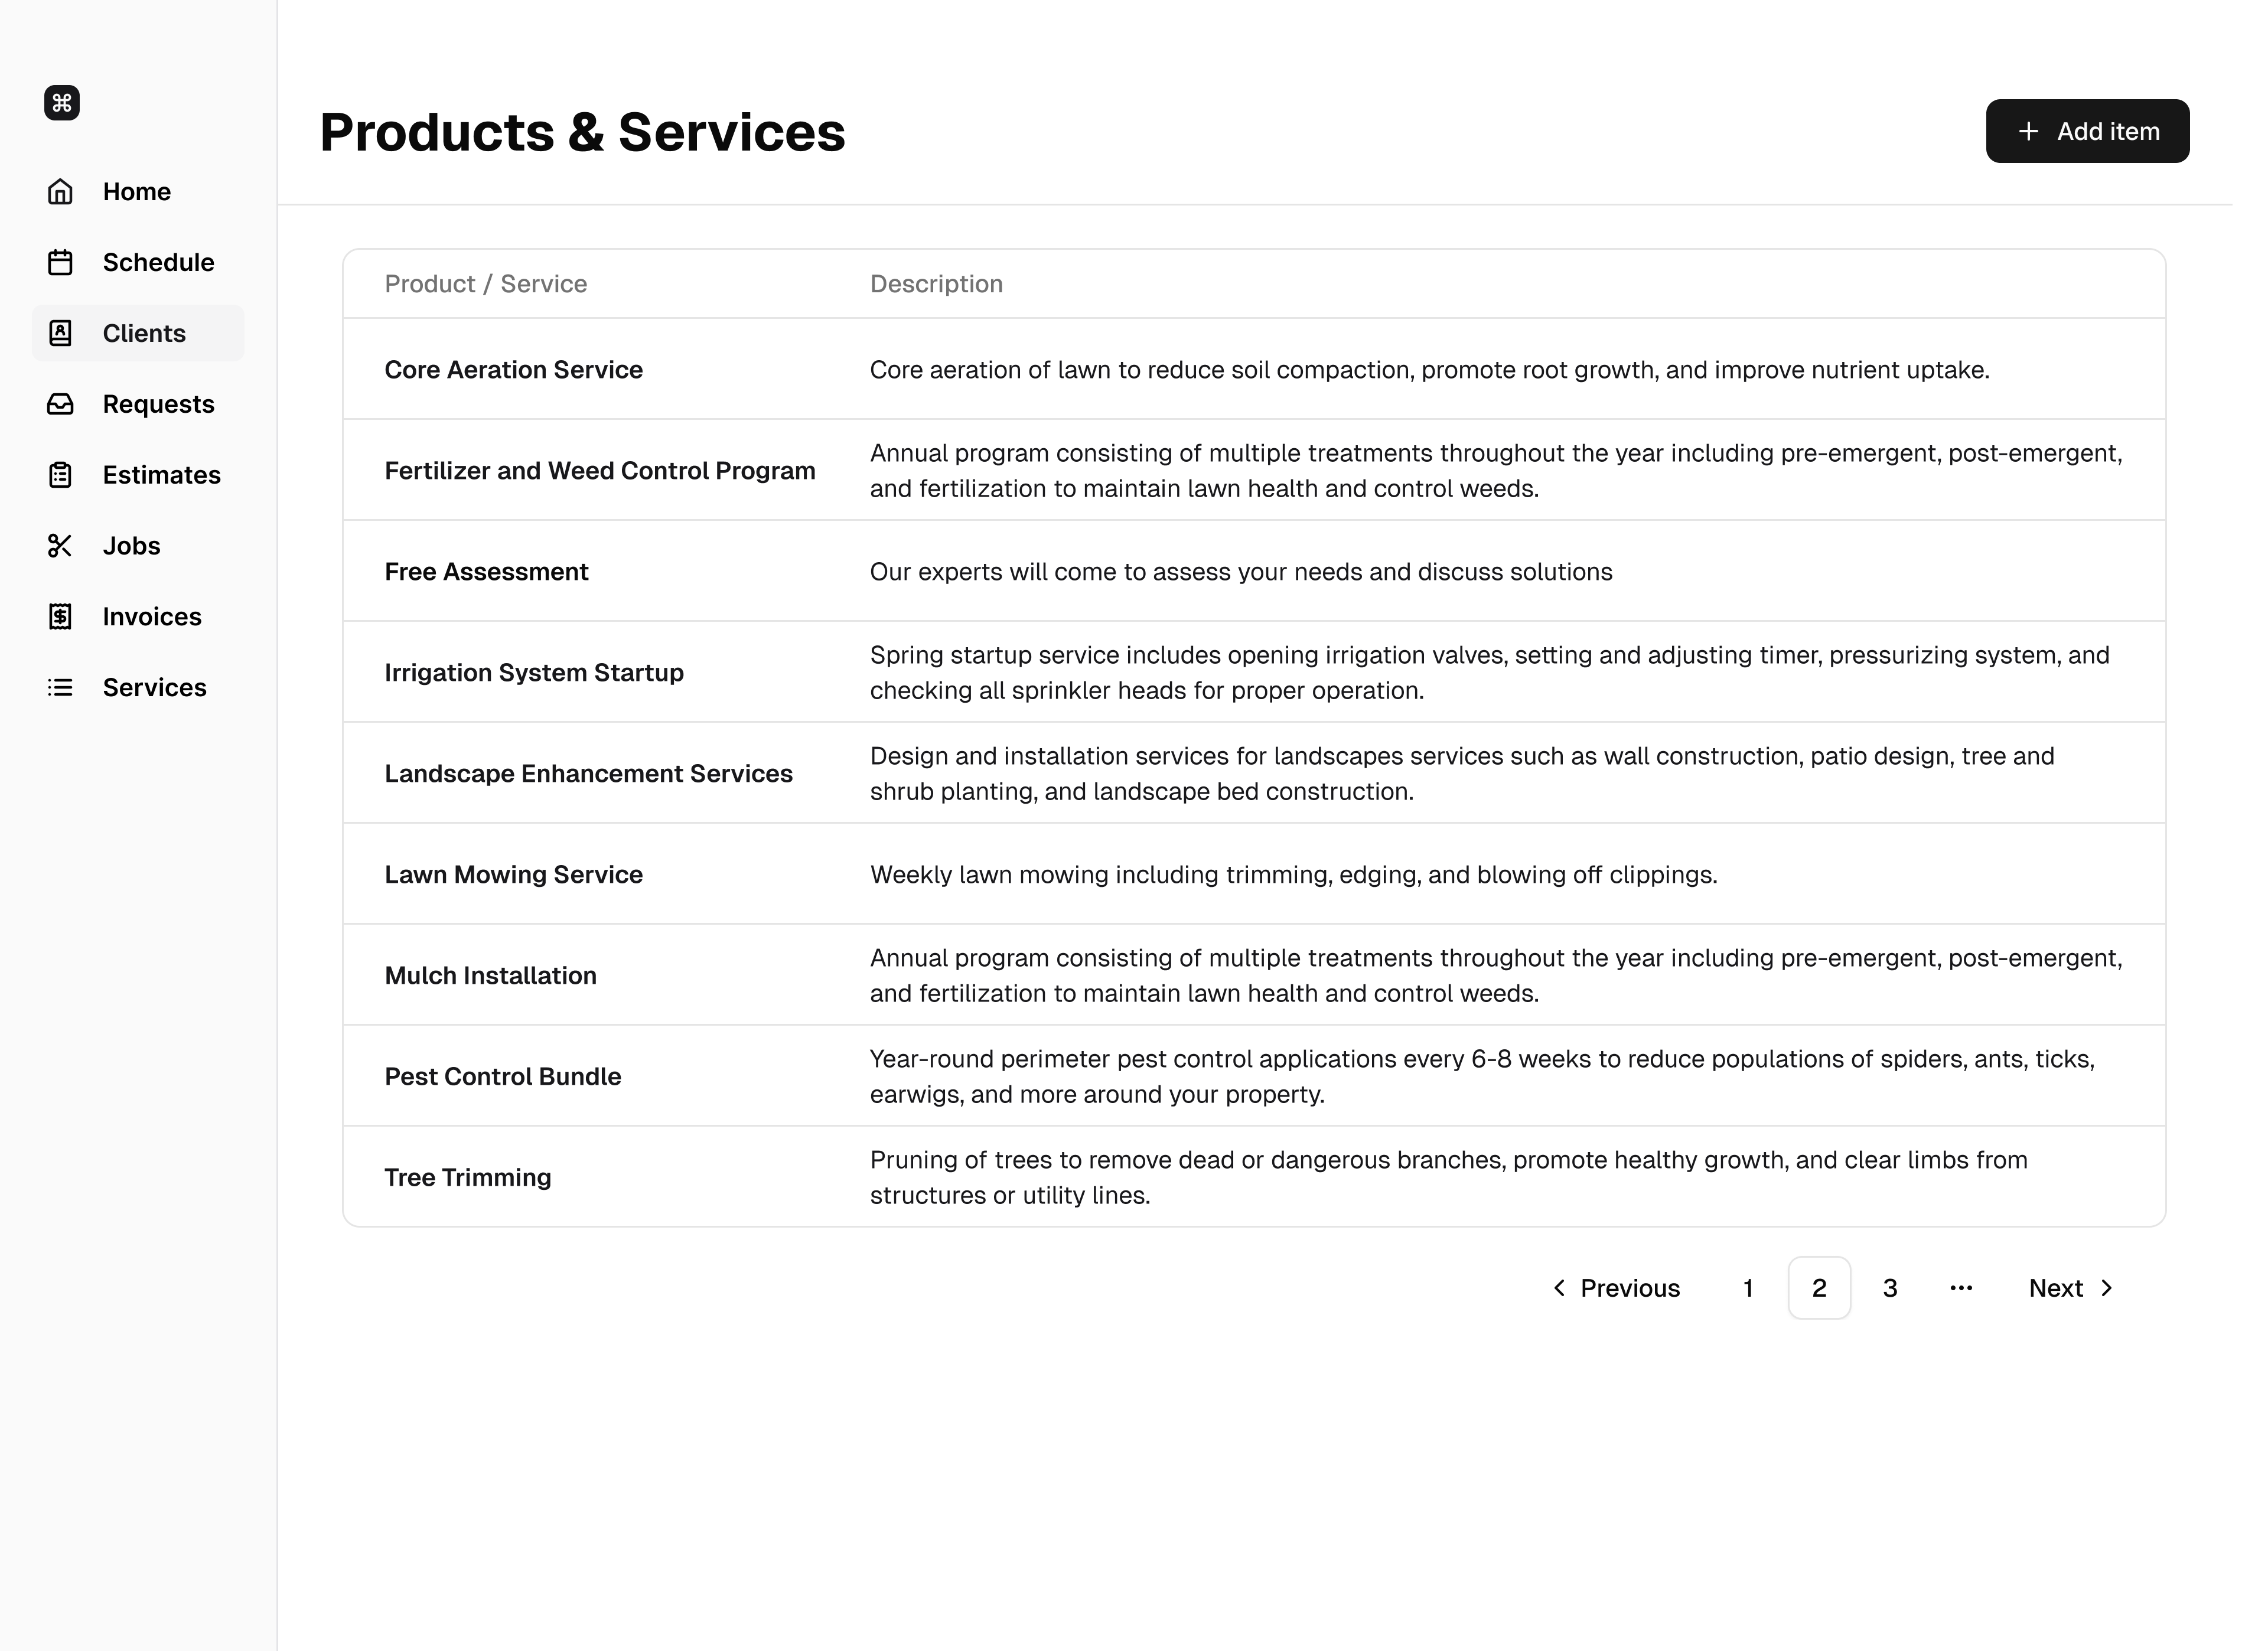Select the Pest Control Bundle item

(x=502, y=1077)
